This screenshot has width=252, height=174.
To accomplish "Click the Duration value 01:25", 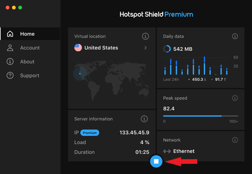I will [142, 152].
